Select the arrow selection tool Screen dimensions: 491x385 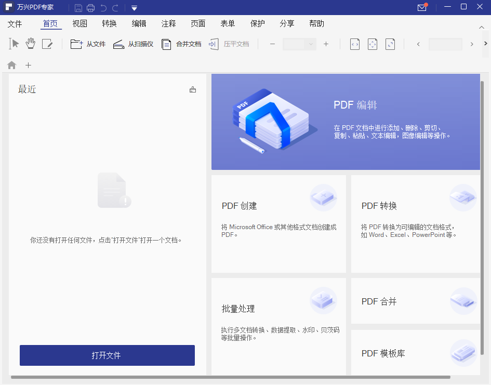(x=14, y=44)
